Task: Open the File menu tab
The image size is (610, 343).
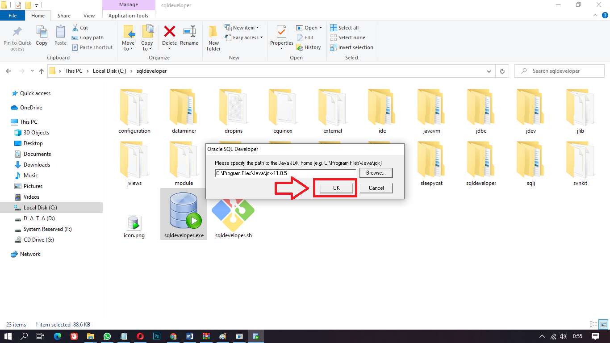Action: (x=13, y=16)
